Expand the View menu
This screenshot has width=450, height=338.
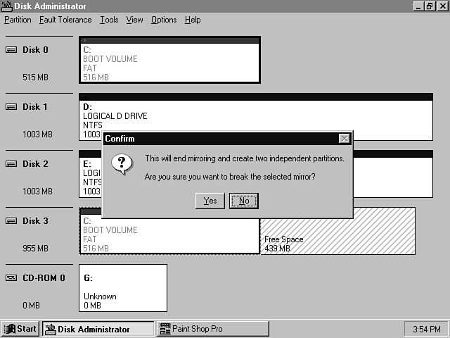click(x=134, y=20)
